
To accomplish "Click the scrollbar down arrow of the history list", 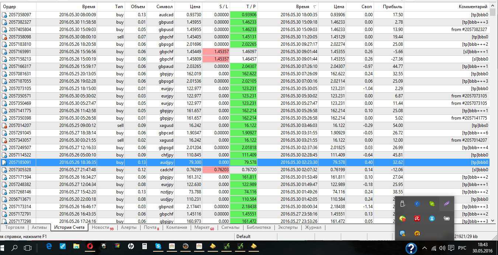I will click(494, 221).
